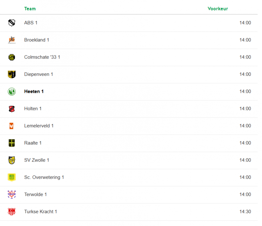
Task: Select the Sc. Overwetering 1 team name
Action: pyautogui.click(x=44, y=177)
